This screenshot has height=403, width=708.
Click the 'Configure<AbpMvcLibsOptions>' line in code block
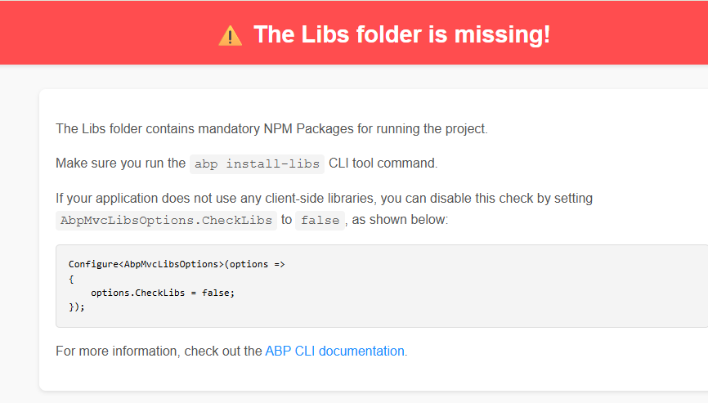[x=177, y=264]
